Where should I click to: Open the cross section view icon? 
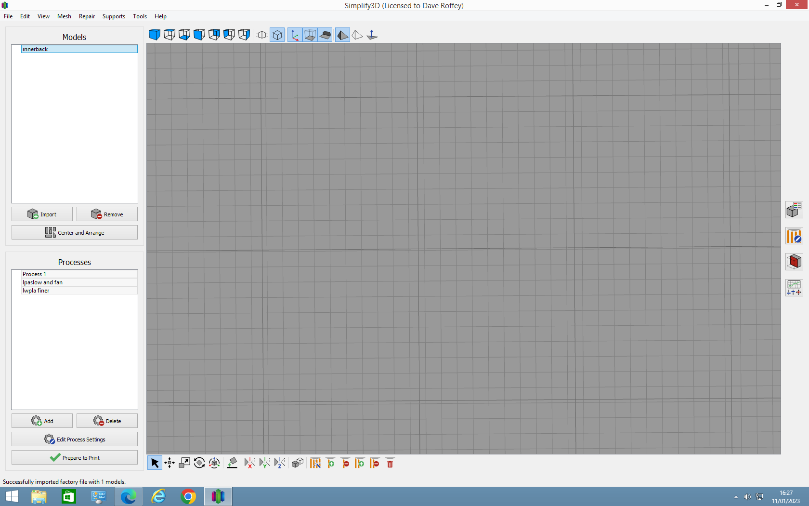794,262
